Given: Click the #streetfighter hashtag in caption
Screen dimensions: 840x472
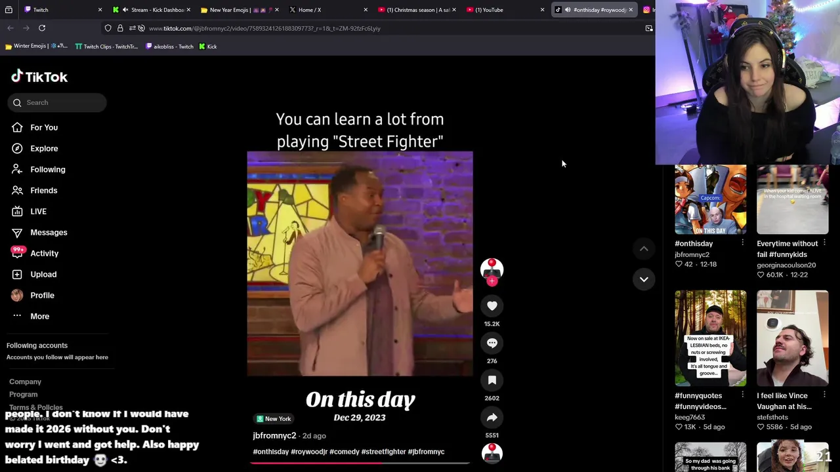Looking at the screenshot, I should click(383, 452).
